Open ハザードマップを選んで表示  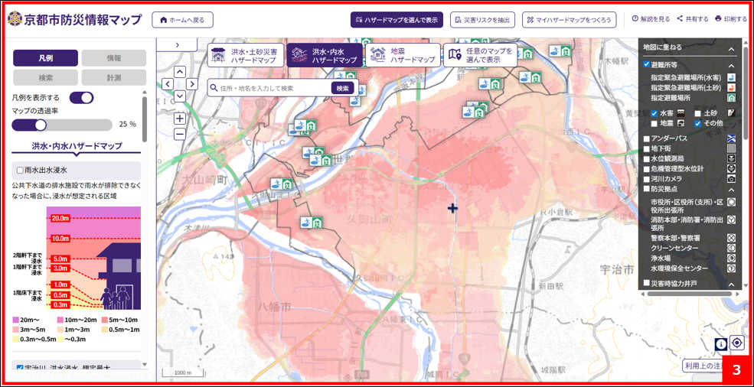click(397, 20)
